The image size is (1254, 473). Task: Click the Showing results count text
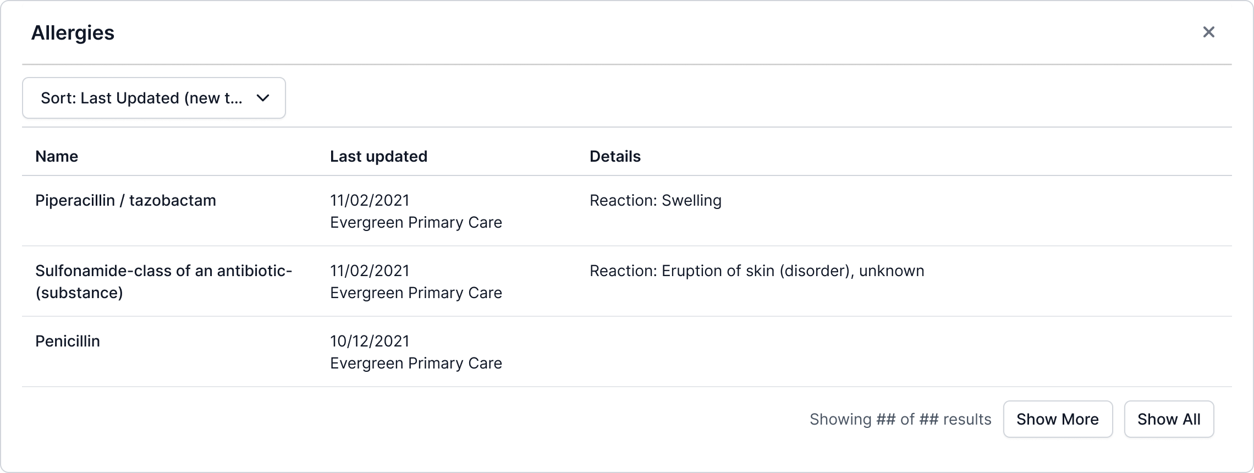tap(900, 420)
